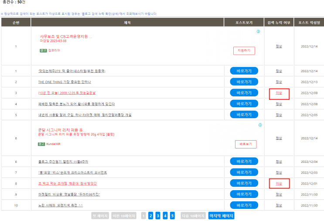This screenshot has height=221, width=324.
Task: Click the 검색 누락 여부 column header
Action: (279, 23)
